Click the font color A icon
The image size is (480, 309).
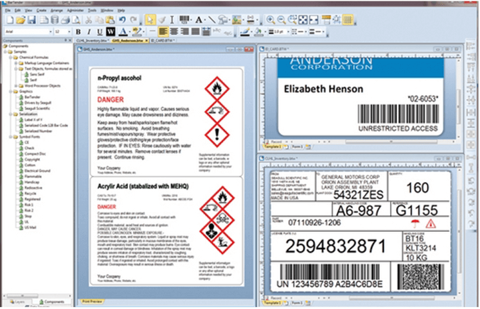pyautogui.click(x=124, y=31)
